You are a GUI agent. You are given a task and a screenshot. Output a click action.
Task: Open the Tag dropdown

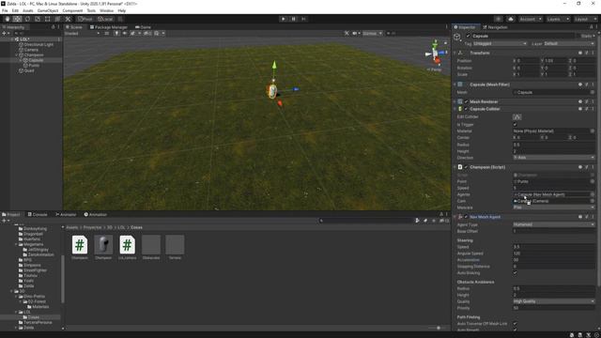click(500, 44)
